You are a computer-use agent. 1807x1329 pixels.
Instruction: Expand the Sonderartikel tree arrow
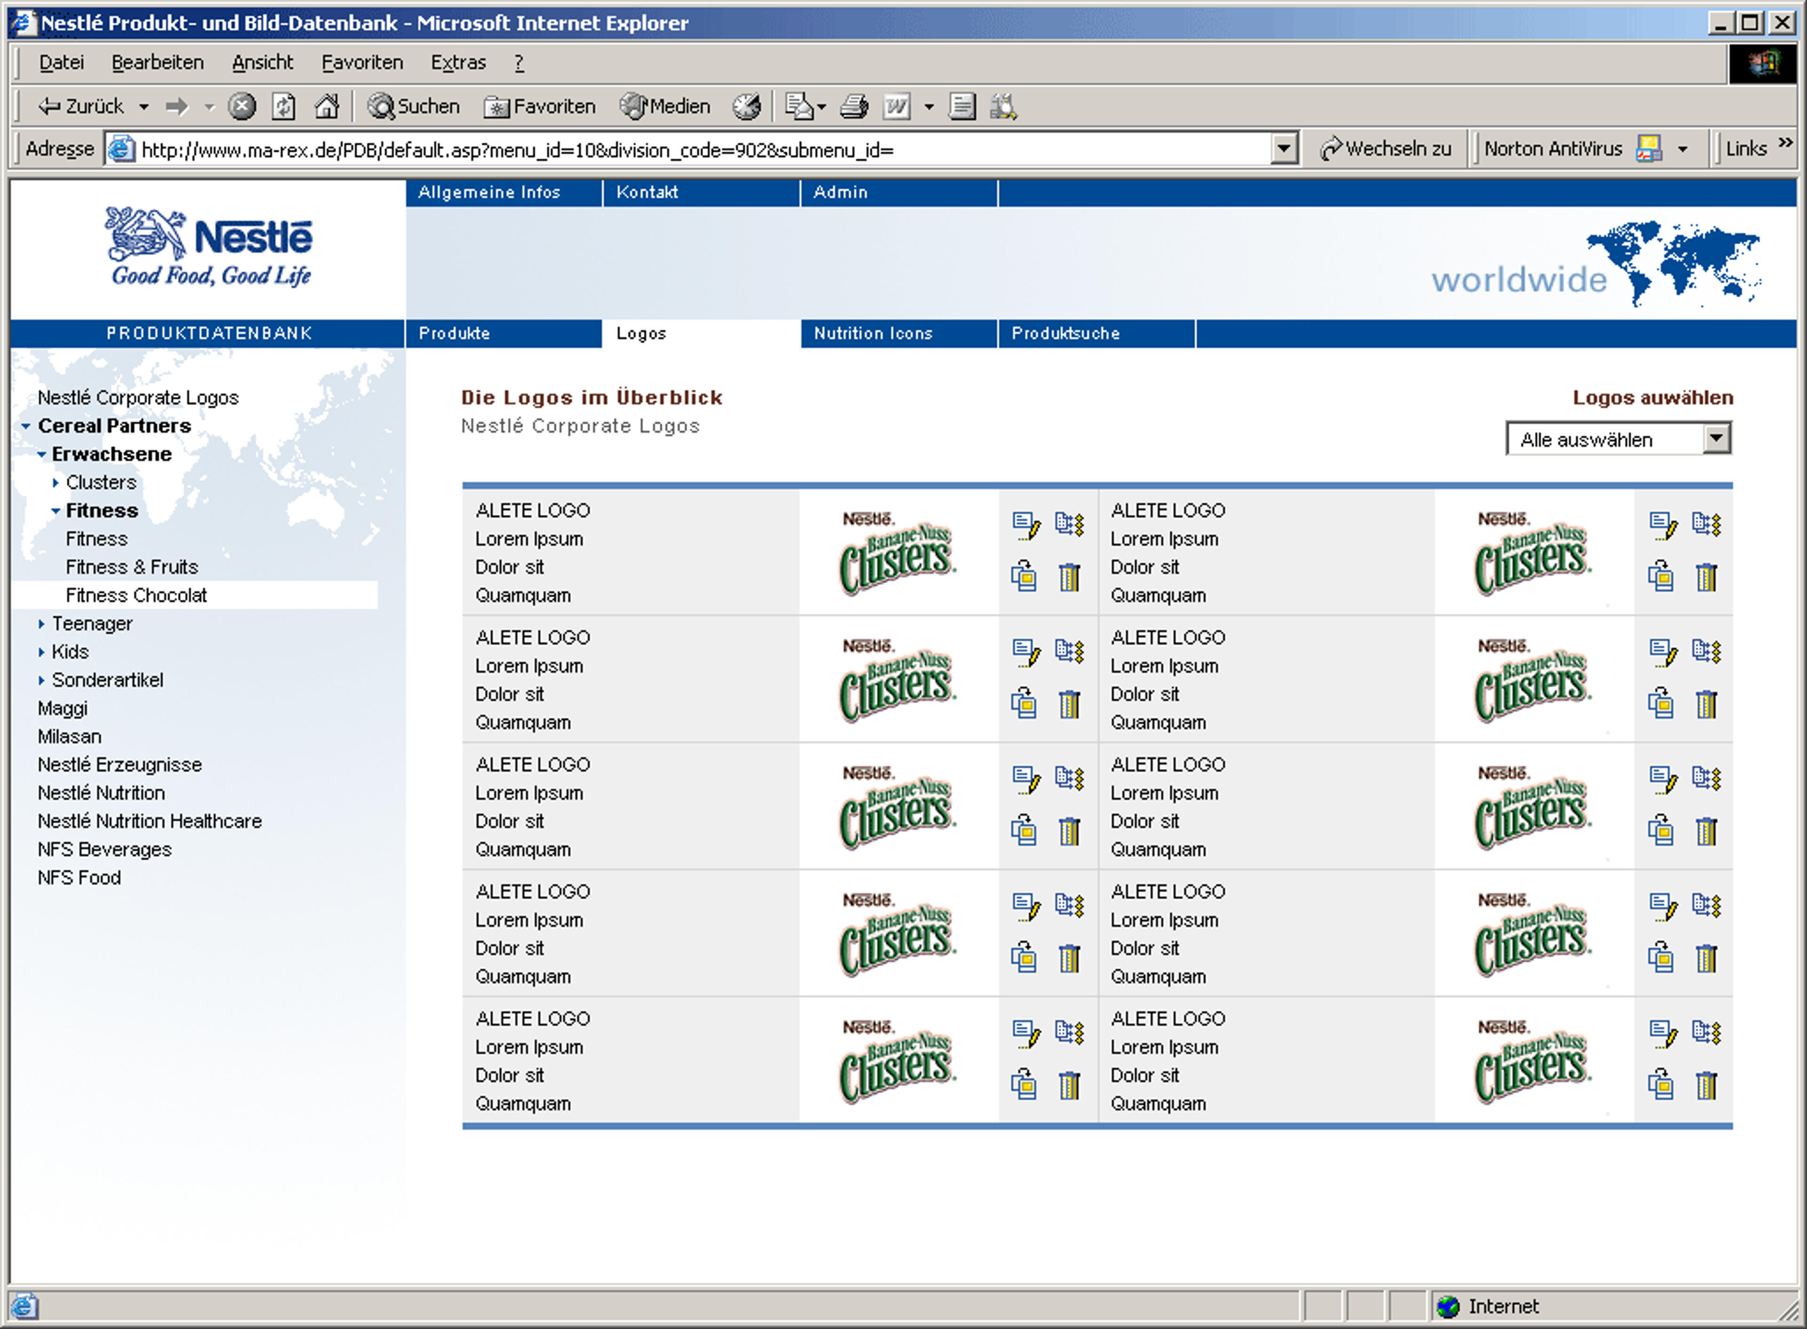coord(41,681)
